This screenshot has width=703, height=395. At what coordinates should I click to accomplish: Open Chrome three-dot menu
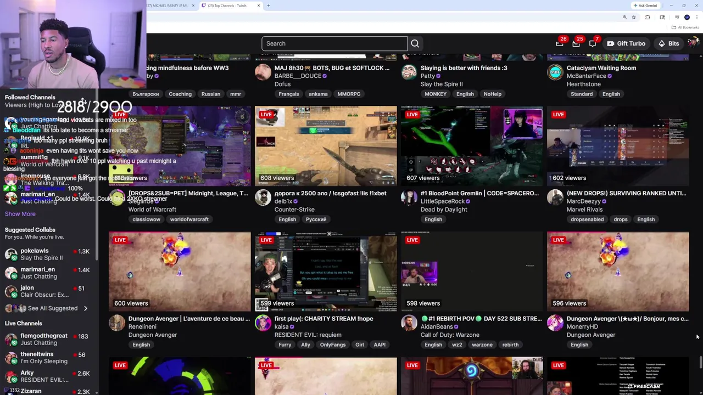[x=697, y=18]
